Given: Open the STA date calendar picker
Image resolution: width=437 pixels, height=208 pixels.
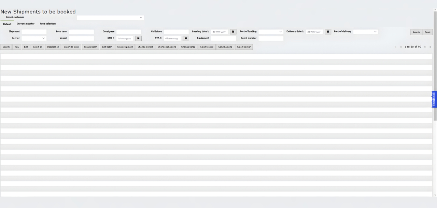Looking at the screenshot, I should click(185, 38).
